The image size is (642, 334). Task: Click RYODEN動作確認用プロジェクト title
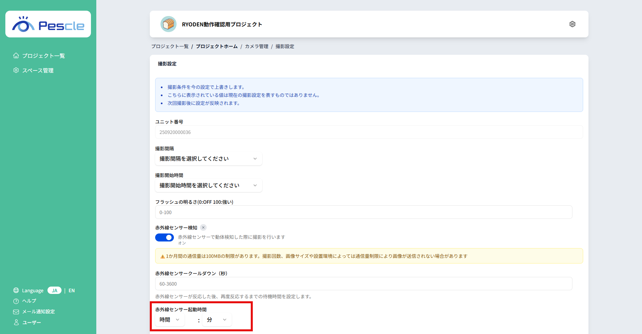pyautogui.click(x=222, y=24)
